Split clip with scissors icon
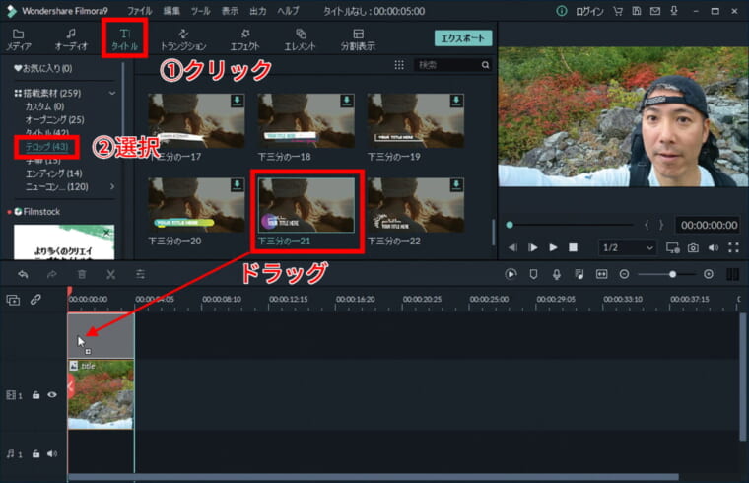 110,274
